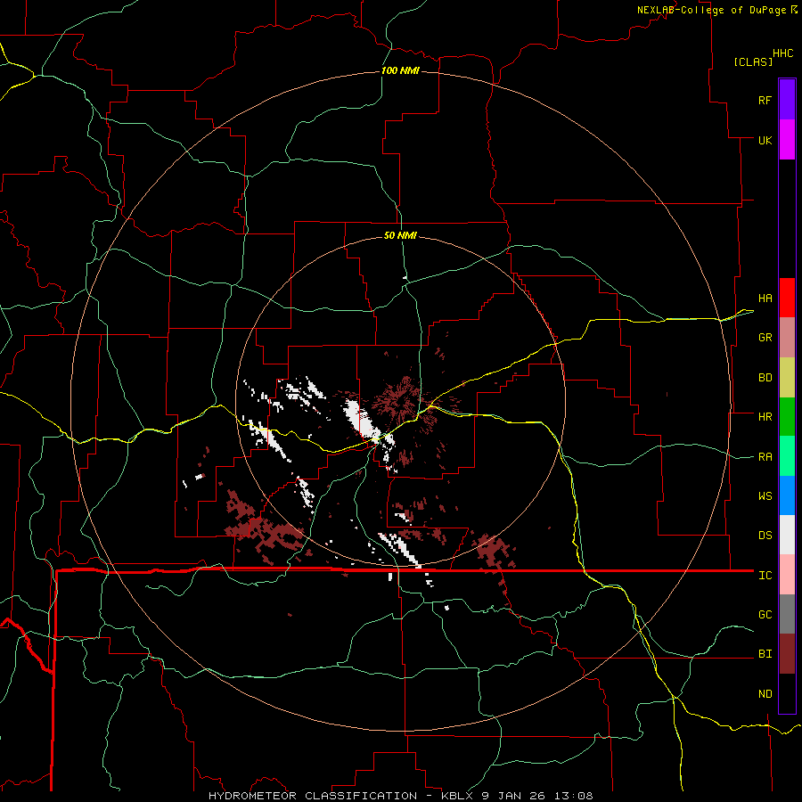
Task: Click the 'GC' legend label
Action: click(765, 615)
